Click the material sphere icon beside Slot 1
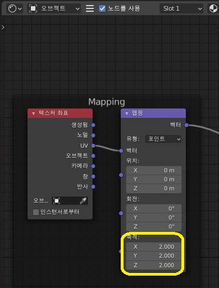 213,8
